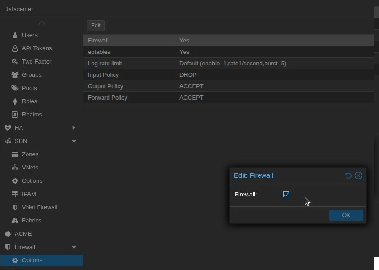The width and height of the screenshot is (379, 270).
Task: Click the API Tokens lock icon
Action: click(x=15, y=48)
